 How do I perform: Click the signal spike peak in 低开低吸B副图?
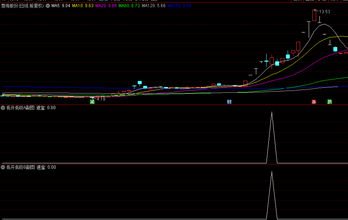tap(272, 172)
